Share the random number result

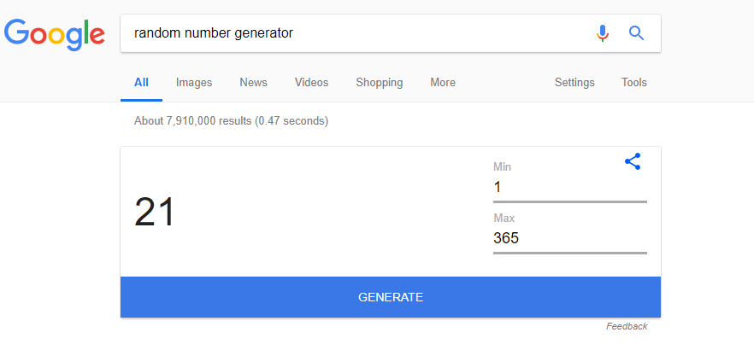[633, 161]
